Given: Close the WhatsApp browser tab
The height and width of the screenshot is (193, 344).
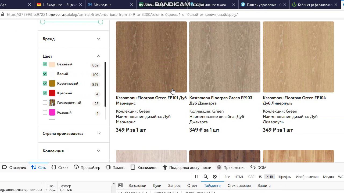Looking at the screenshot, I should pos(30,5).
